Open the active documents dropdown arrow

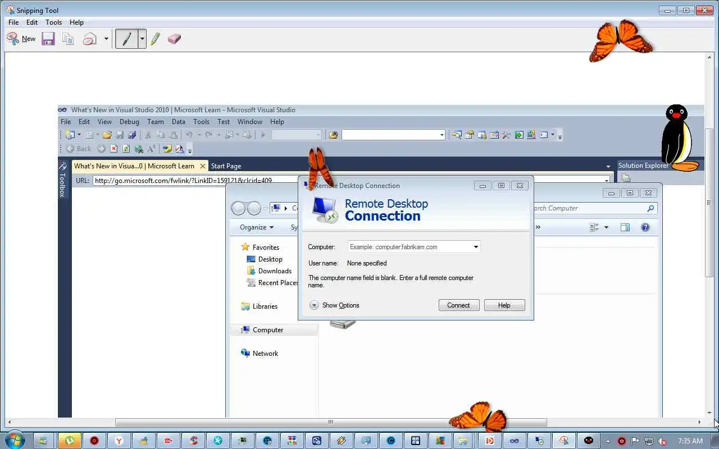(608, 166)
